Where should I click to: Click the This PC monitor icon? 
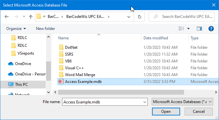pos(11,84)
